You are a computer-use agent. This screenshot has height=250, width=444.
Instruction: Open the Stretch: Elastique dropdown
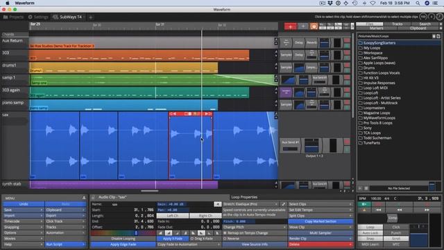tap(250, 204)
